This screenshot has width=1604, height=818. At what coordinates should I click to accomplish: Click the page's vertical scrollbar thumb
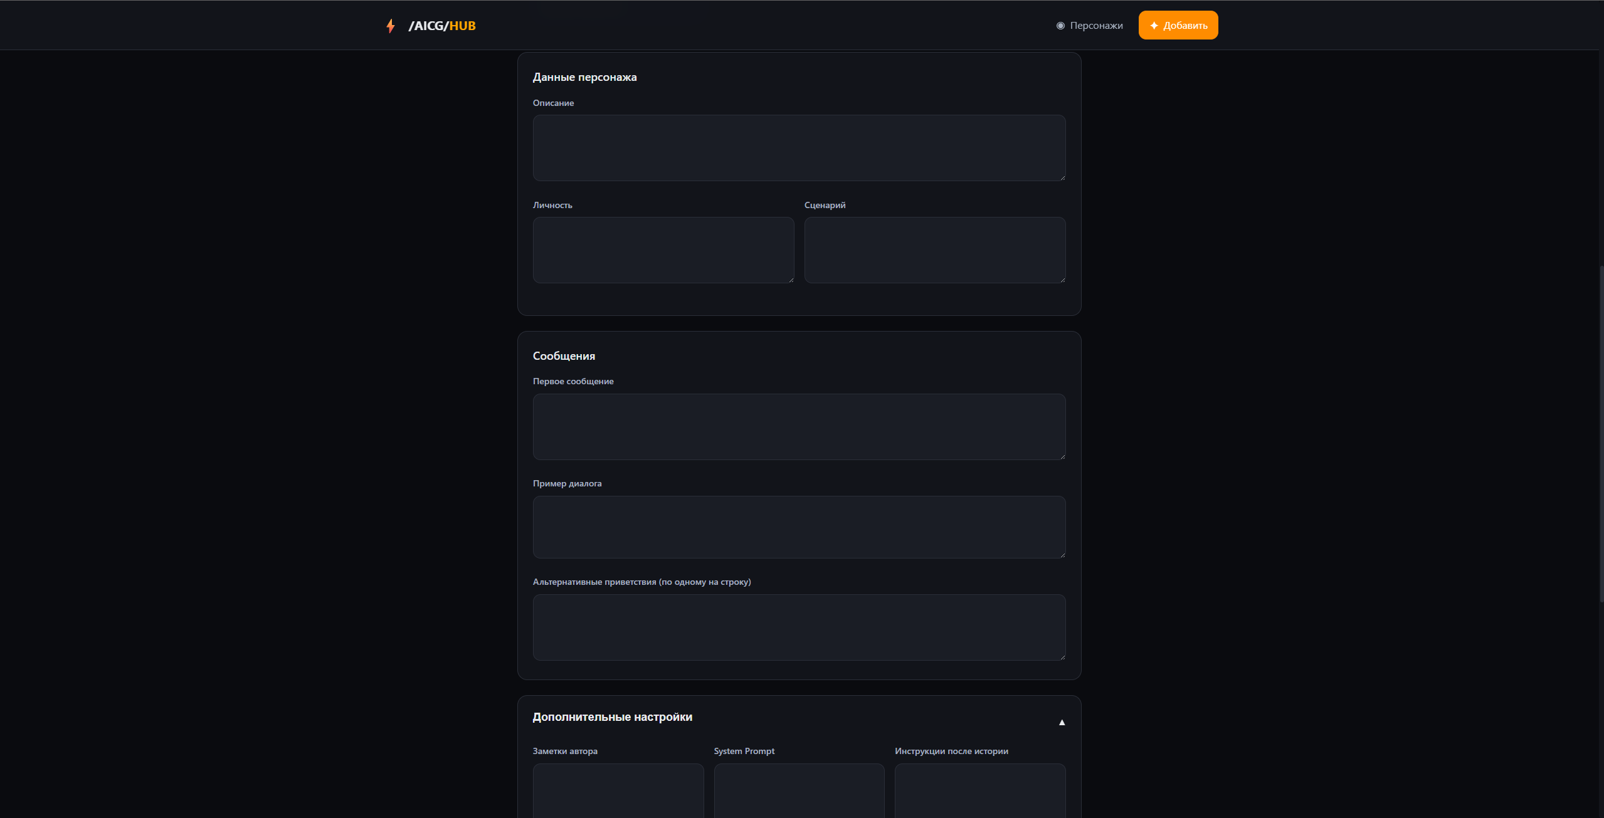pos(1601,433)
